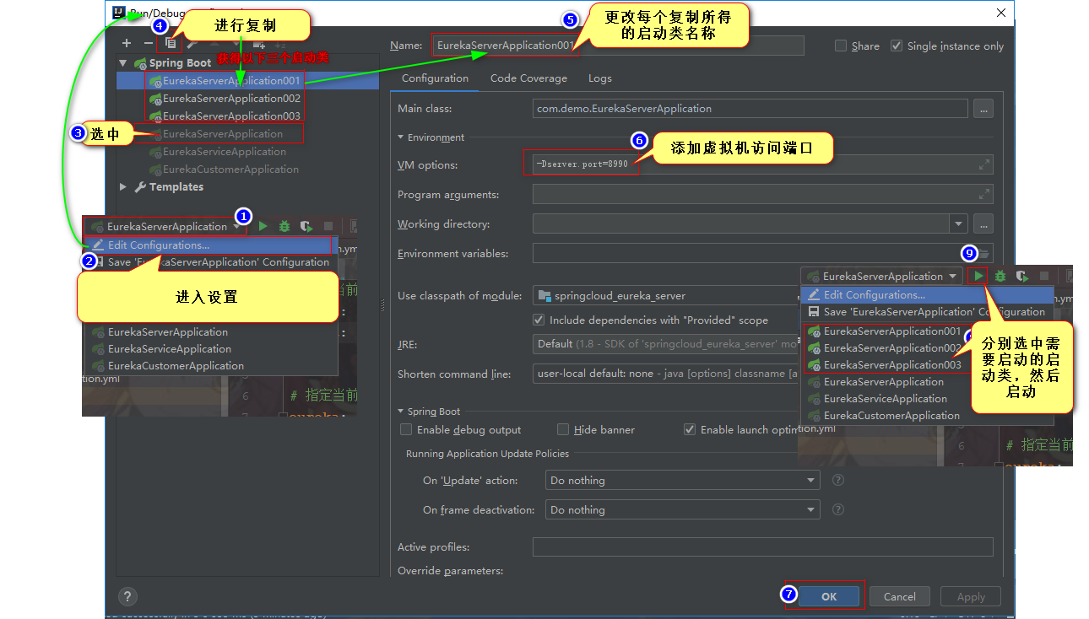Click the OK button
The height and width of the screenshot is (619, 1089).
(x=829, y=596)
